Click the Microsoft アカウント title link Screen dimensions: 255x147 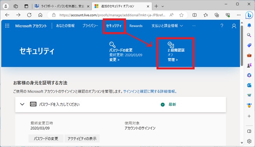tap(31, 26)
